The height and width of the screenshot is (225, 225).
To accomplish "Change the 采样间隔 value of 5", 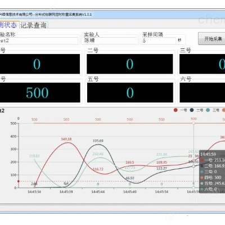I will [159, 40].
